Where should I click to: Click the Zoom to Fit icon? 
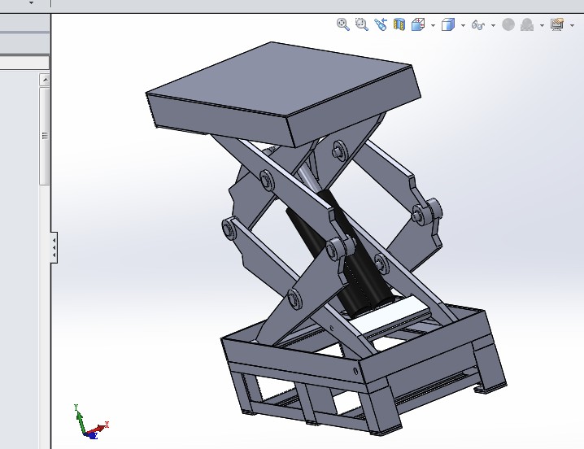click(343, 24)
